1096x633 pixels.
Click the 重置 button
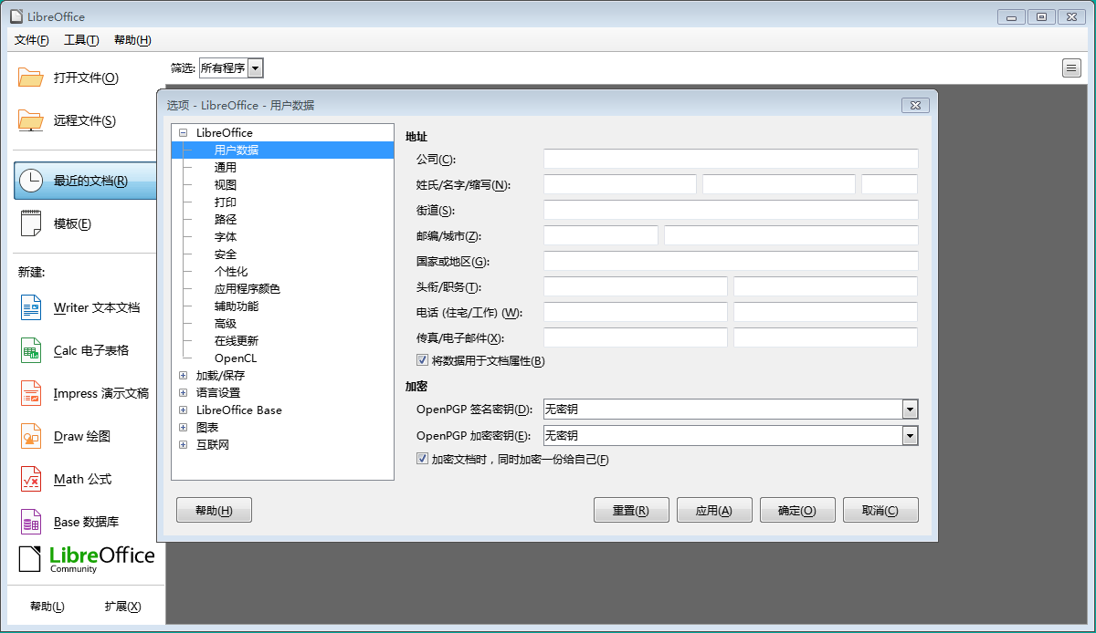630,511
